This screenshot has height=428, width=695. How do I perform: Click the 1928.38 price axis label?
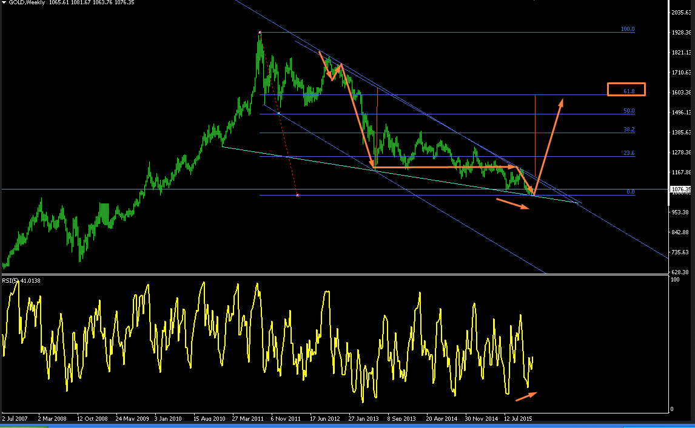[681, 32]
